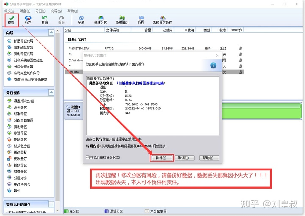Open the 磁盘 menu

pos(25,11)
